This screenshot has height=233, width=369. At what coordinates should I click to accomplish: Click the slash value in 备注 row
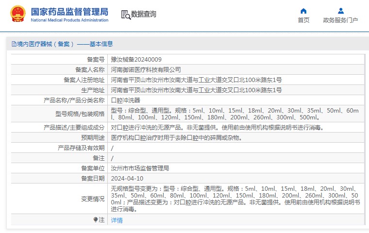coord(112,158)
